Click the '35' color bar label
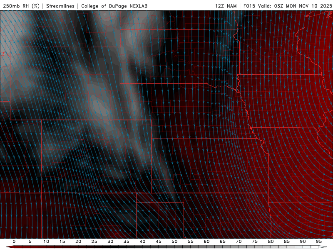 (x=127, y=242)
